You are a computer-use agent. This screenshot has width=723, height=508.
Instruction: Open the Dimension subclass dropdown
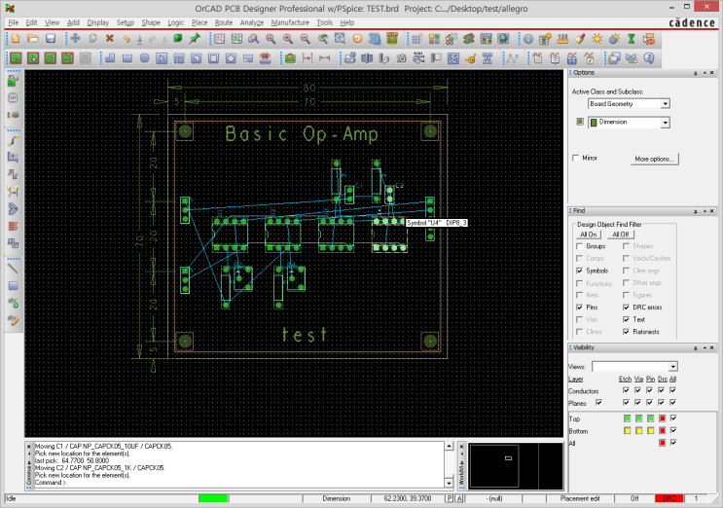coord(665,123)
